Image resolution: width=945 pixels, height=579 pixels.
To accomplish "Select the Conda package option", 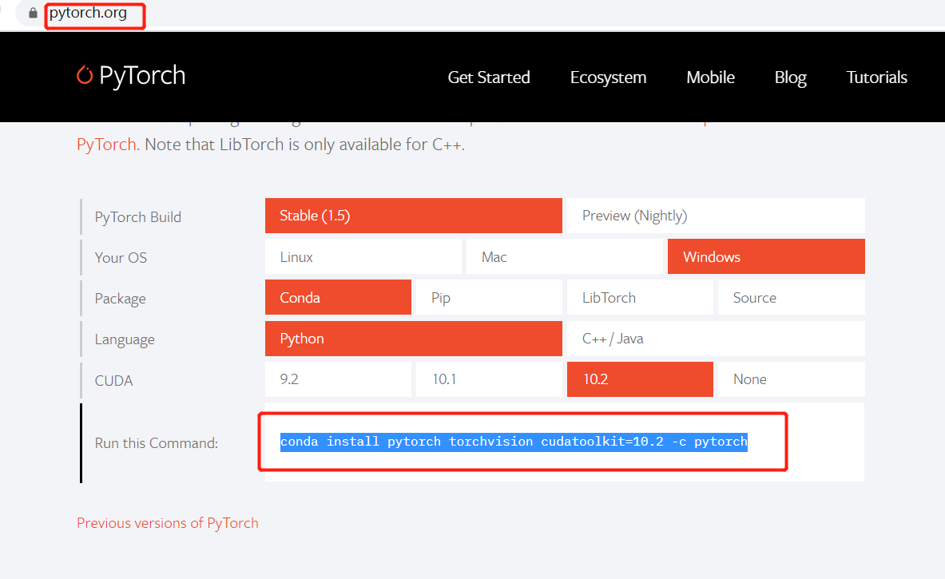I will pyautogui.click(x=338, y=298).
